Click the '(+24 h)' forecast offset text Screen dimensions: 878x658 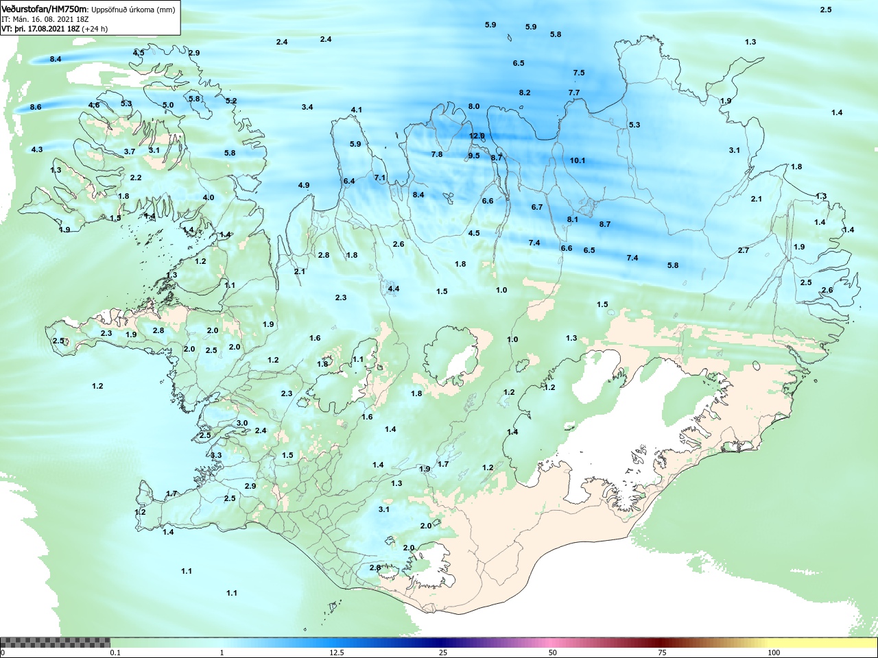pyautogui.click(x=95, y=29)
